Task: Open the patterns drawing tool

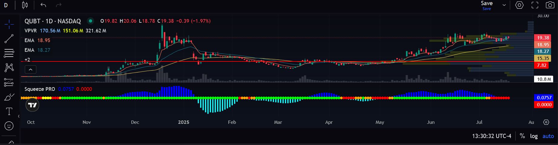Action: click(x=9, y=68)
